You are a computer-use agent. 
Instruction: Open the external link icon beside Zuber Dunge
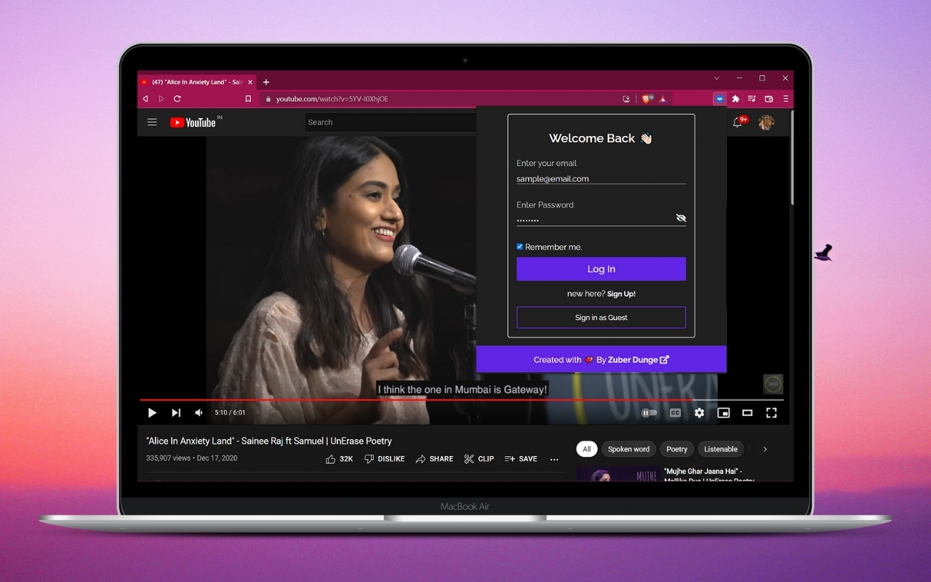click(x=664, y=359)
